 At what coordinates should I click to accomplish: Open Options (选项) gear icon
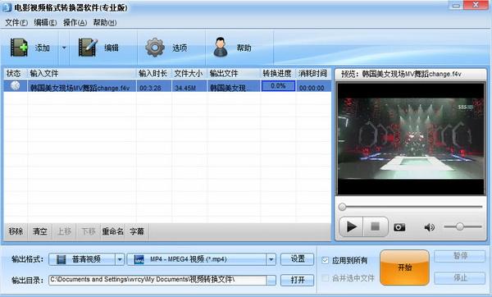155,48
